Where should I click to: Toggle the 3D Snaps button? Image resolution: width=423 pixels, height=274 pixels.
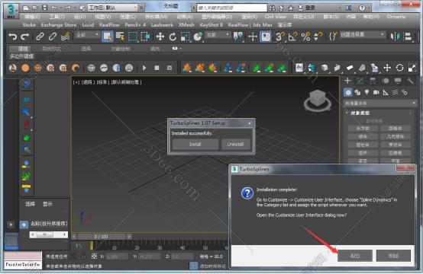pos(280,37)
